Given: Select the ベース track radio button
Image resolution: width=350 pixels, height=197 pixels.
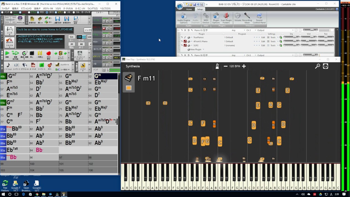Looking at the screenshot, I should click(11, 12).
